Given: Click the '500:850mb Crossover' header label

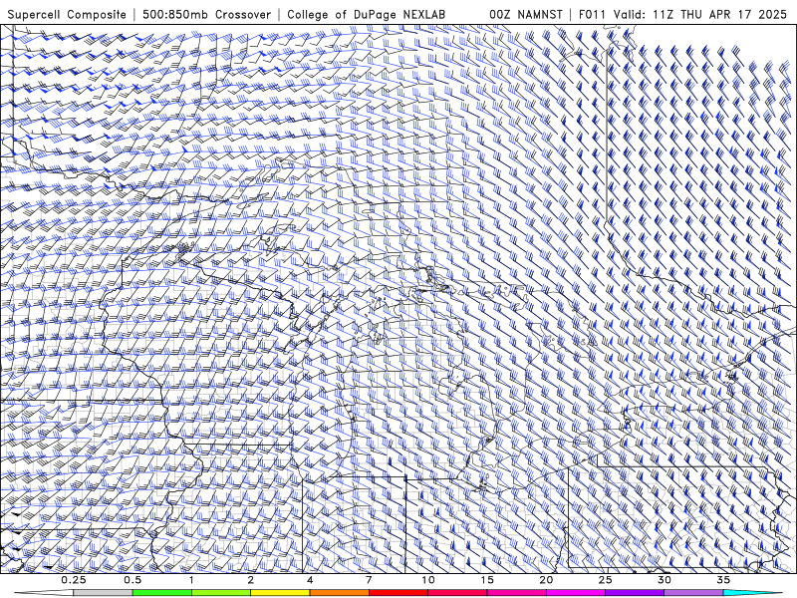Looking at the screenshot, I should point(206,14).
